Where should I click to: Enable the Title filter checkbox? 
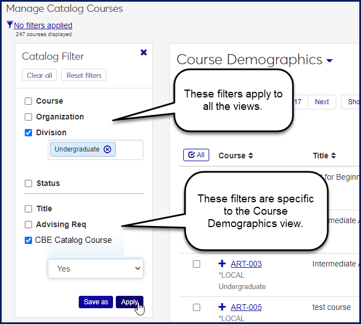tap(28, 208)
